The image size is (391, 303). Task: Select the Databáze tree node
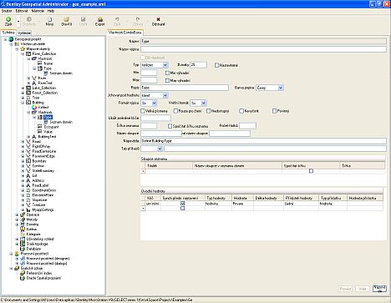33,249
